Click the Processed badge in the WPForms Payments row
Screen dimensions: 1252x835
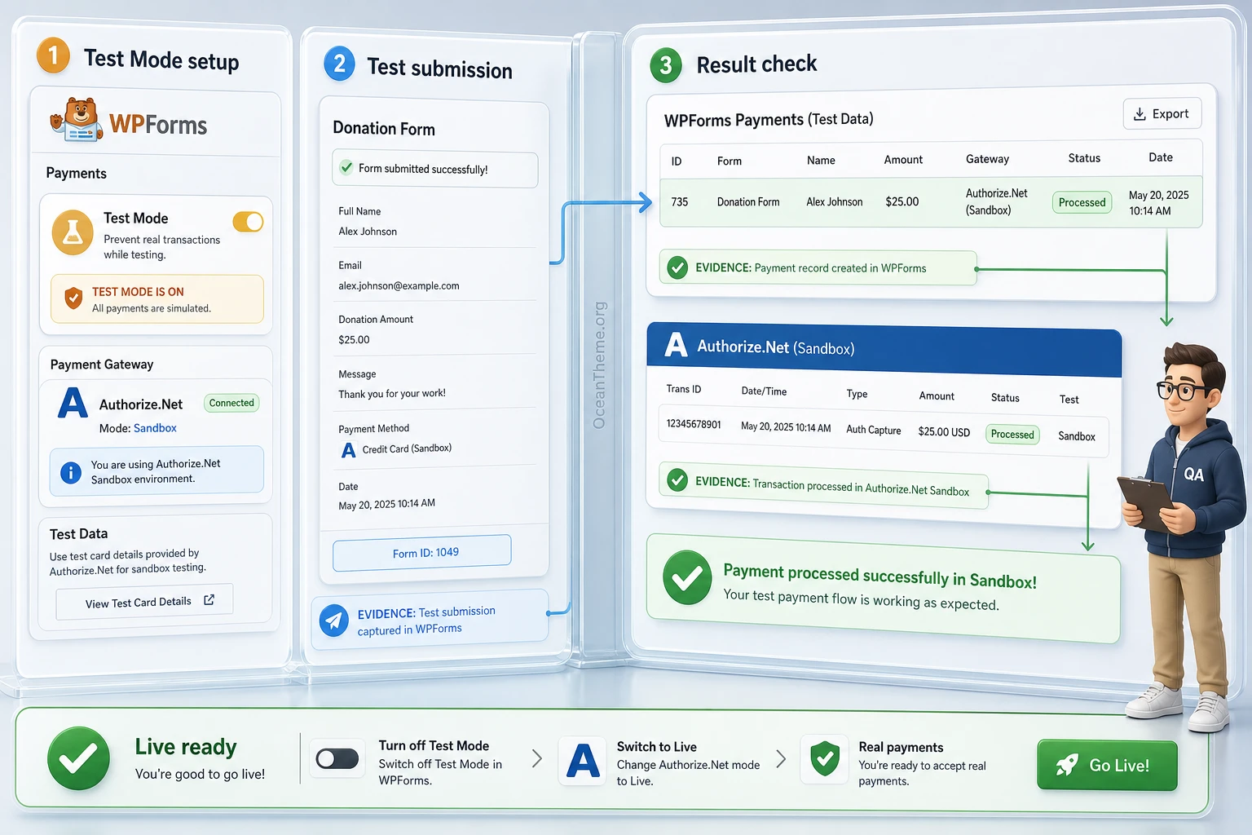[1082, 202]
